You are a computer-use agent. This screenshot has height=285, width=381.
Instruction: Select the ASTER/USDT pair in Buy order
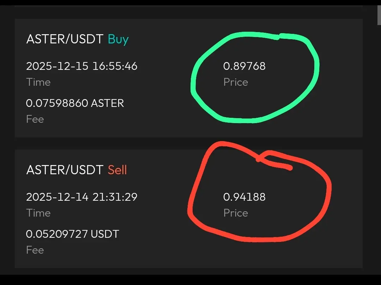tap(65, 39)
